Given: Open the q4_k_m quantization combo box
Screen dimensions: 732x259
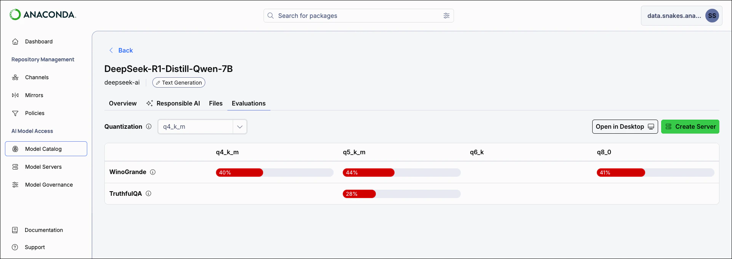Looking at the screenshot, I should point(202,127).
